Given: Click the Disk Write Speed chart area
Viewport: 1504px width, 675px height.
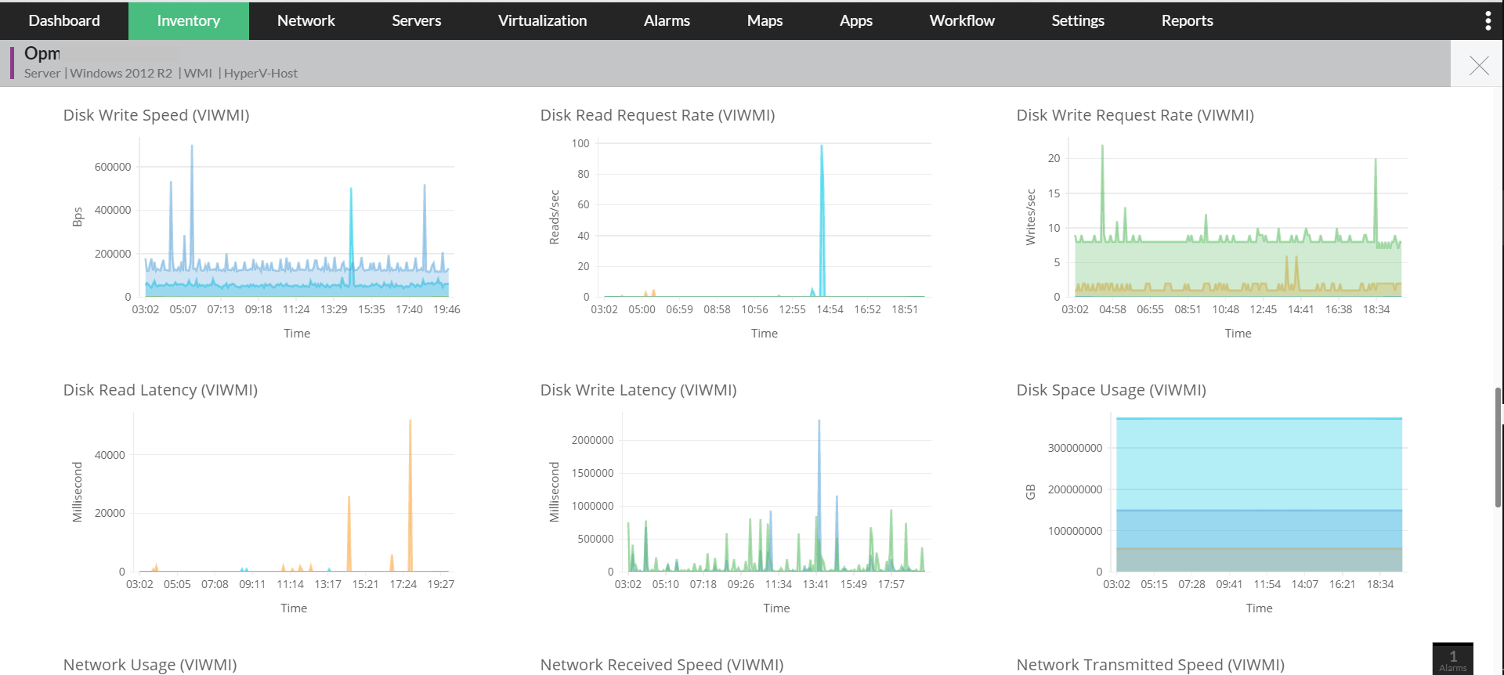Looking at the screenshot, I should (297, 219).
